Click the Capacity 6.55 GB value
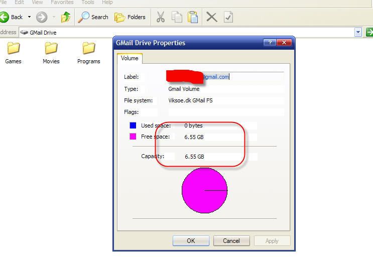373x257 pixels. [x=194, y=157]
